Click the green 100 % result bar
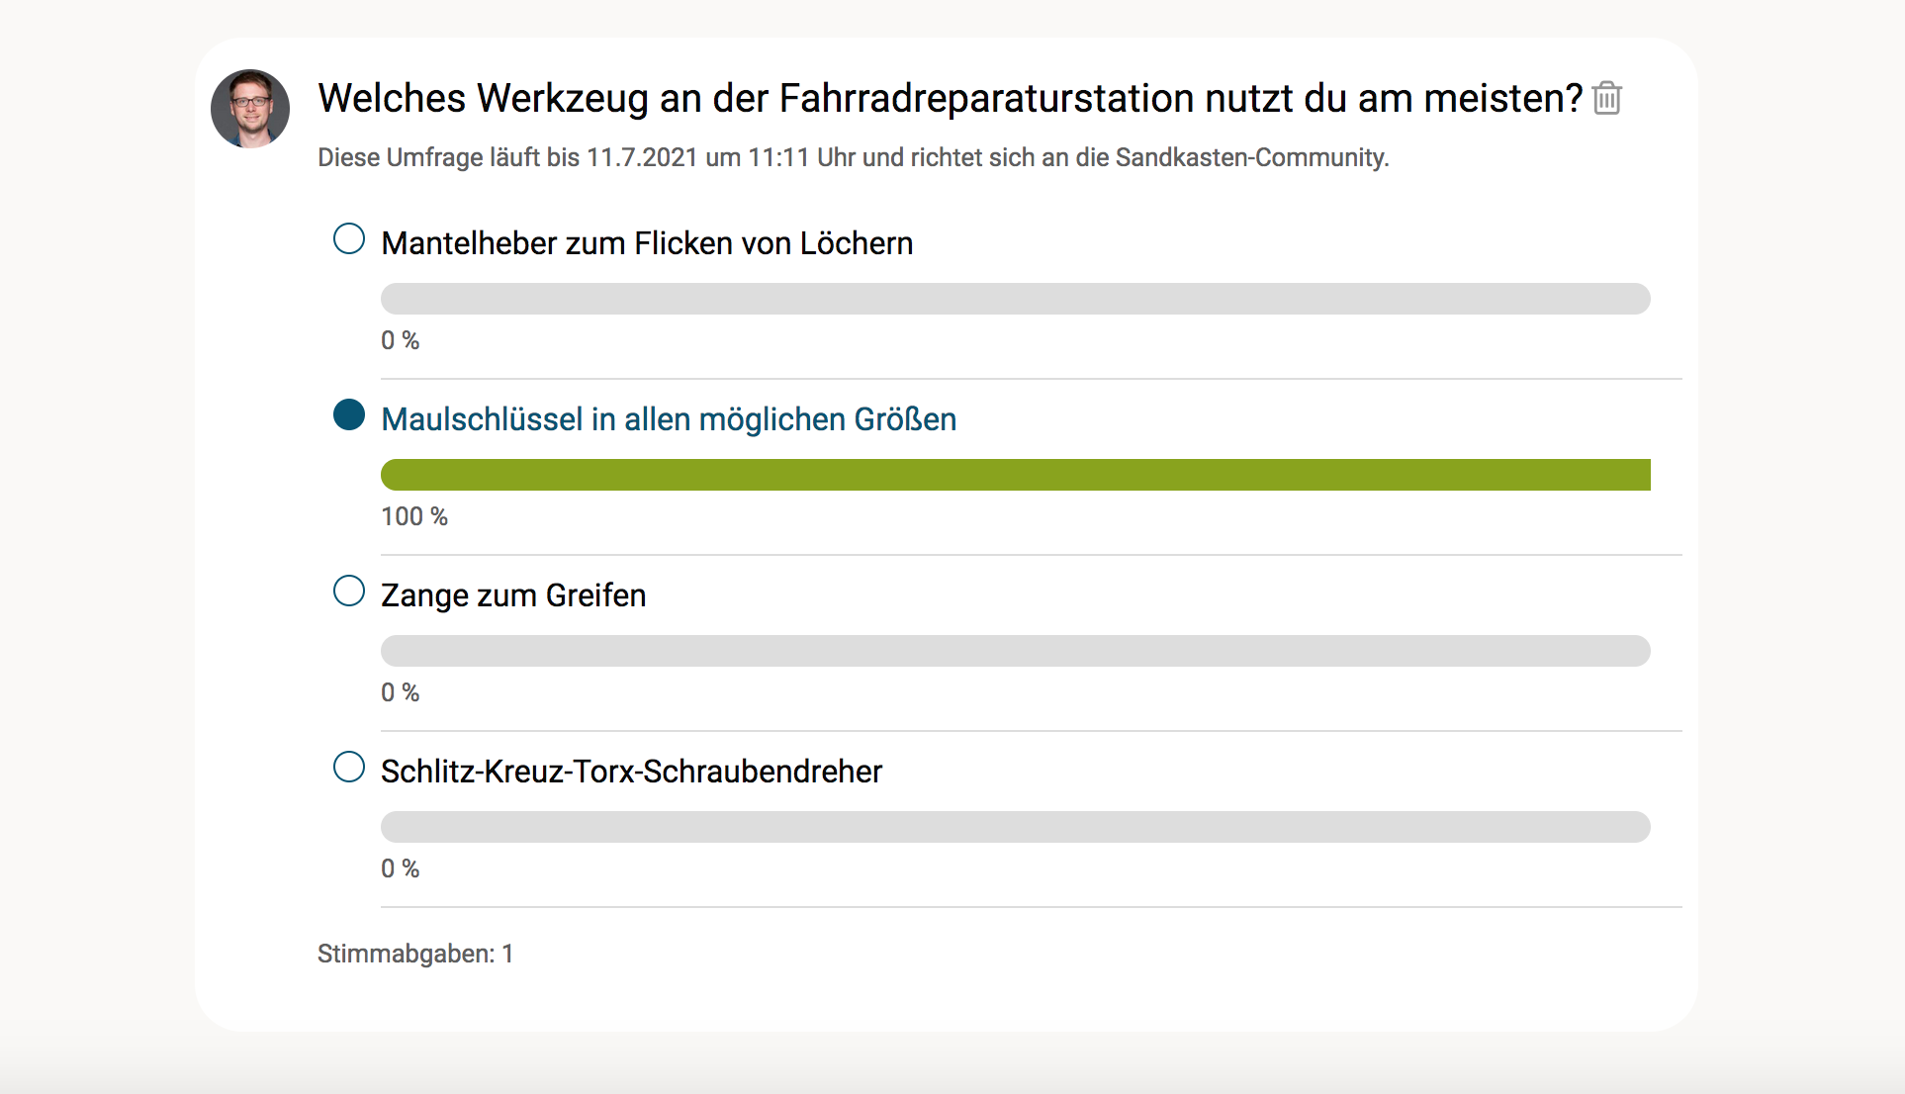 1015,475
